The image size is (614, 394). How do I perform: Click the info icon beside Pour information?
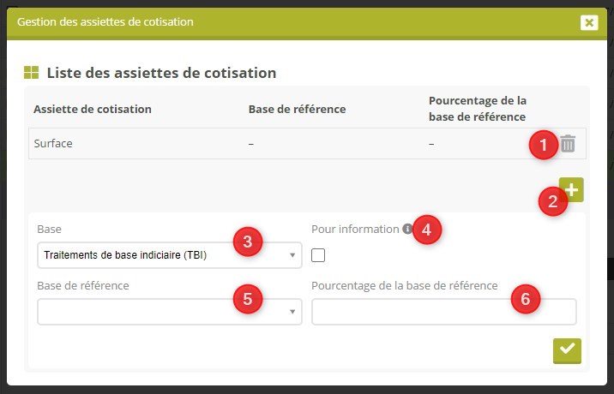407,230
